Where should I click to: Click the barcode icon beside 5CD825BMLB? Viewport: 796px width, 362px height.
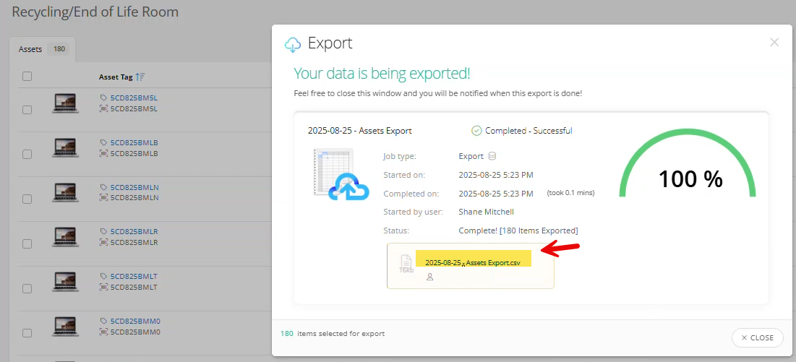coord(104,153)
